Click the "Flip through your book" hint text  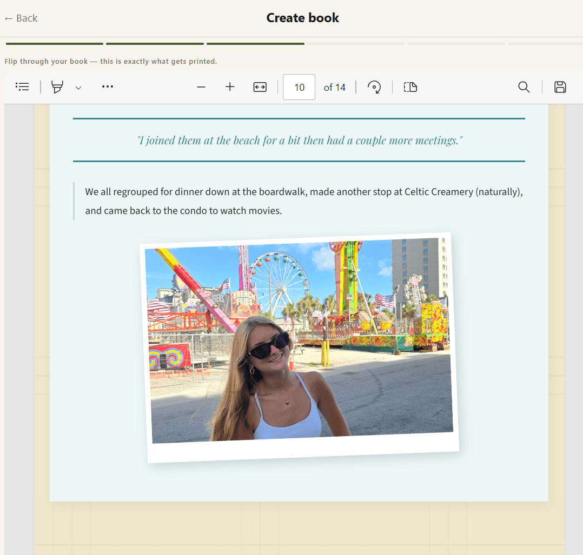tap(111, 61)
